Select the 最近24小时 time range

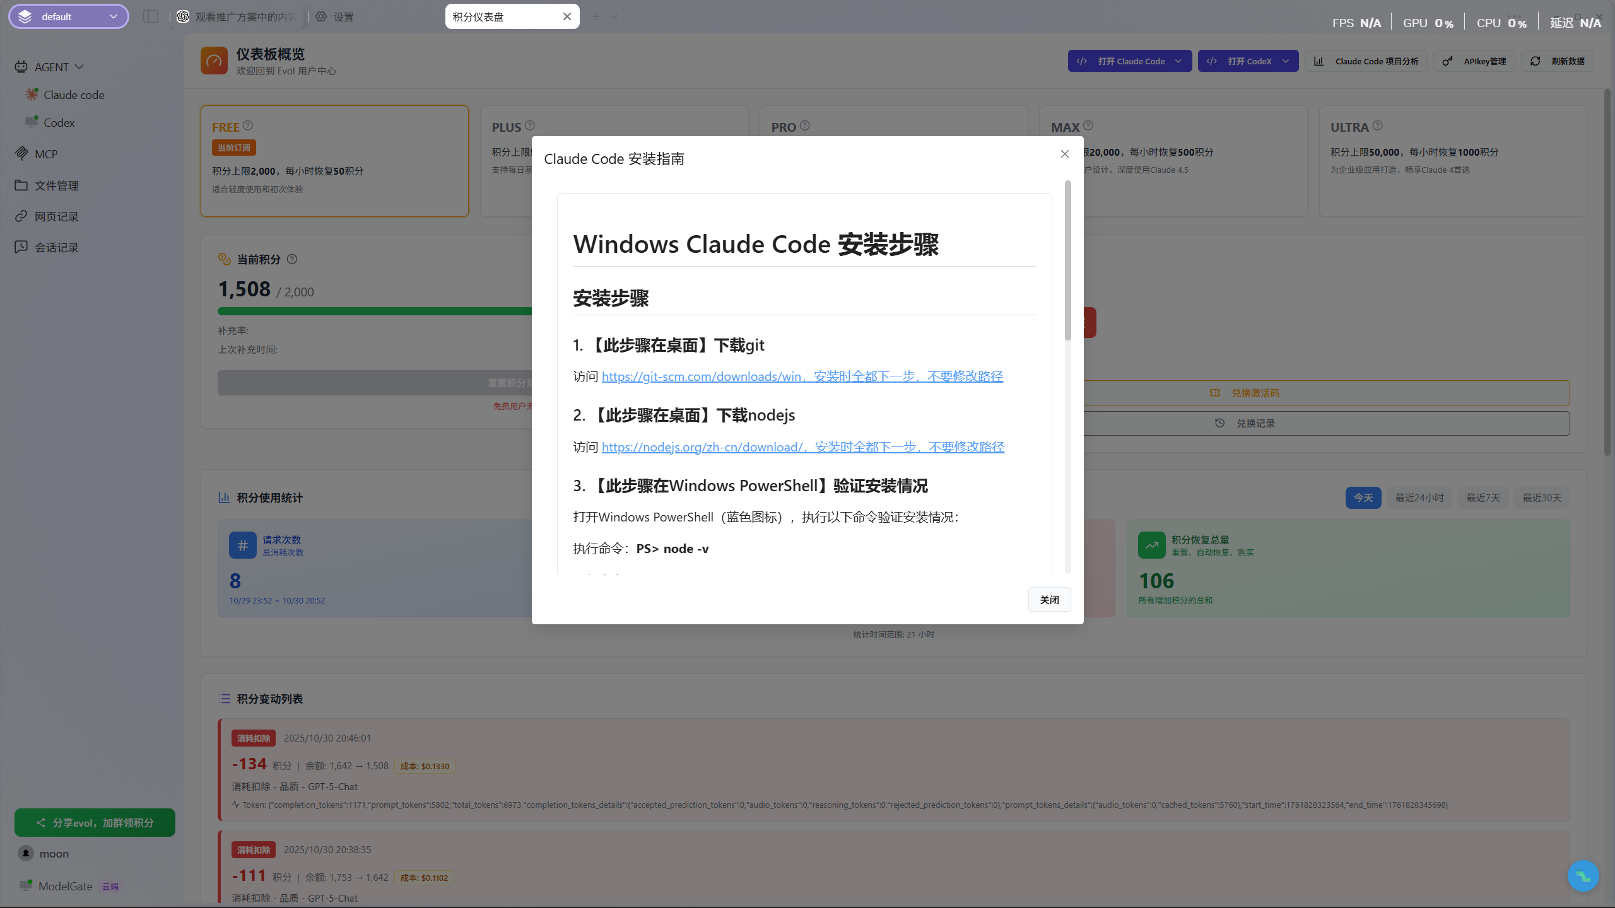click(1419, 498)
